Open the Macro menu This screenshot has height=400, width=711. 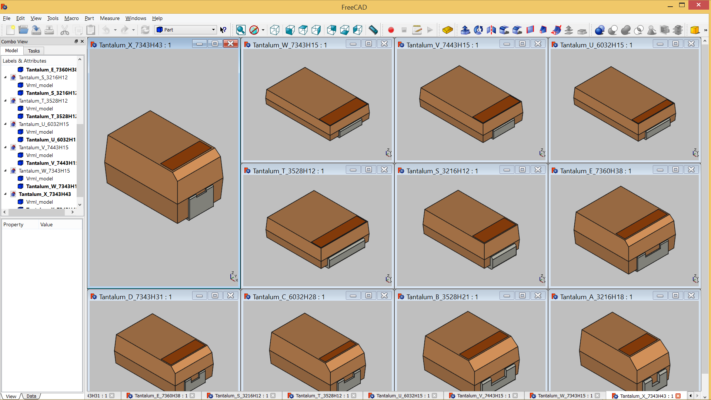coord(71,18)
